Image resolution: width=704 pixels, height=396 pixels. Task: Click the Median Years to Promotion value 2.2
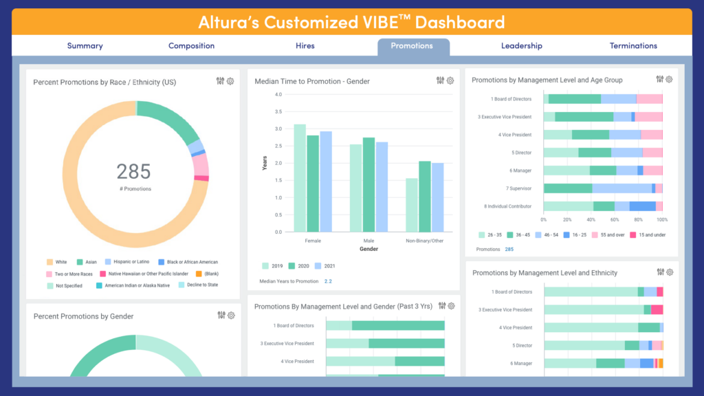coord(328,281)
